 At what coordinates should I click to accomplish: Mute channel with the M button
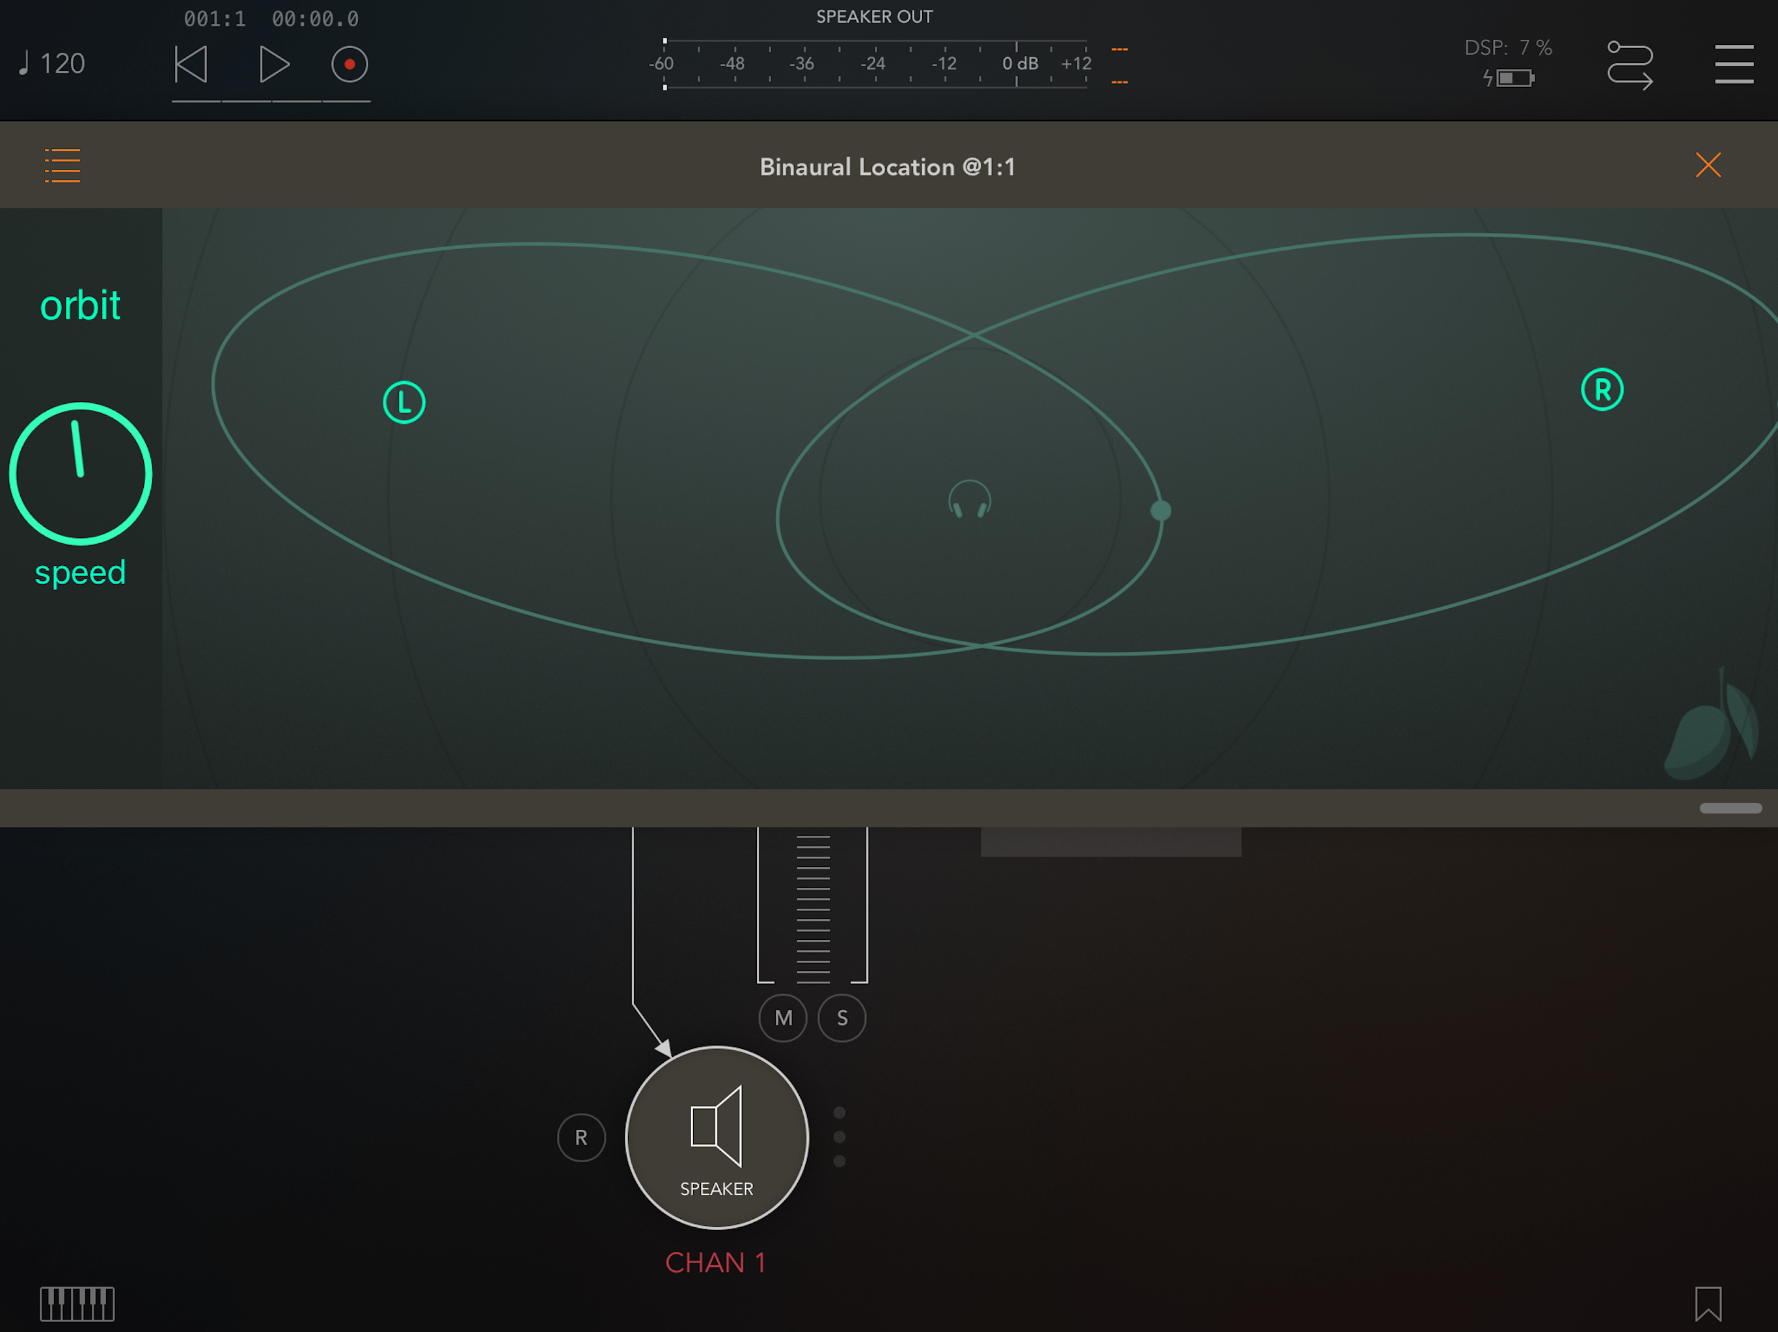pyautogui.click(x=783, y=1018)
